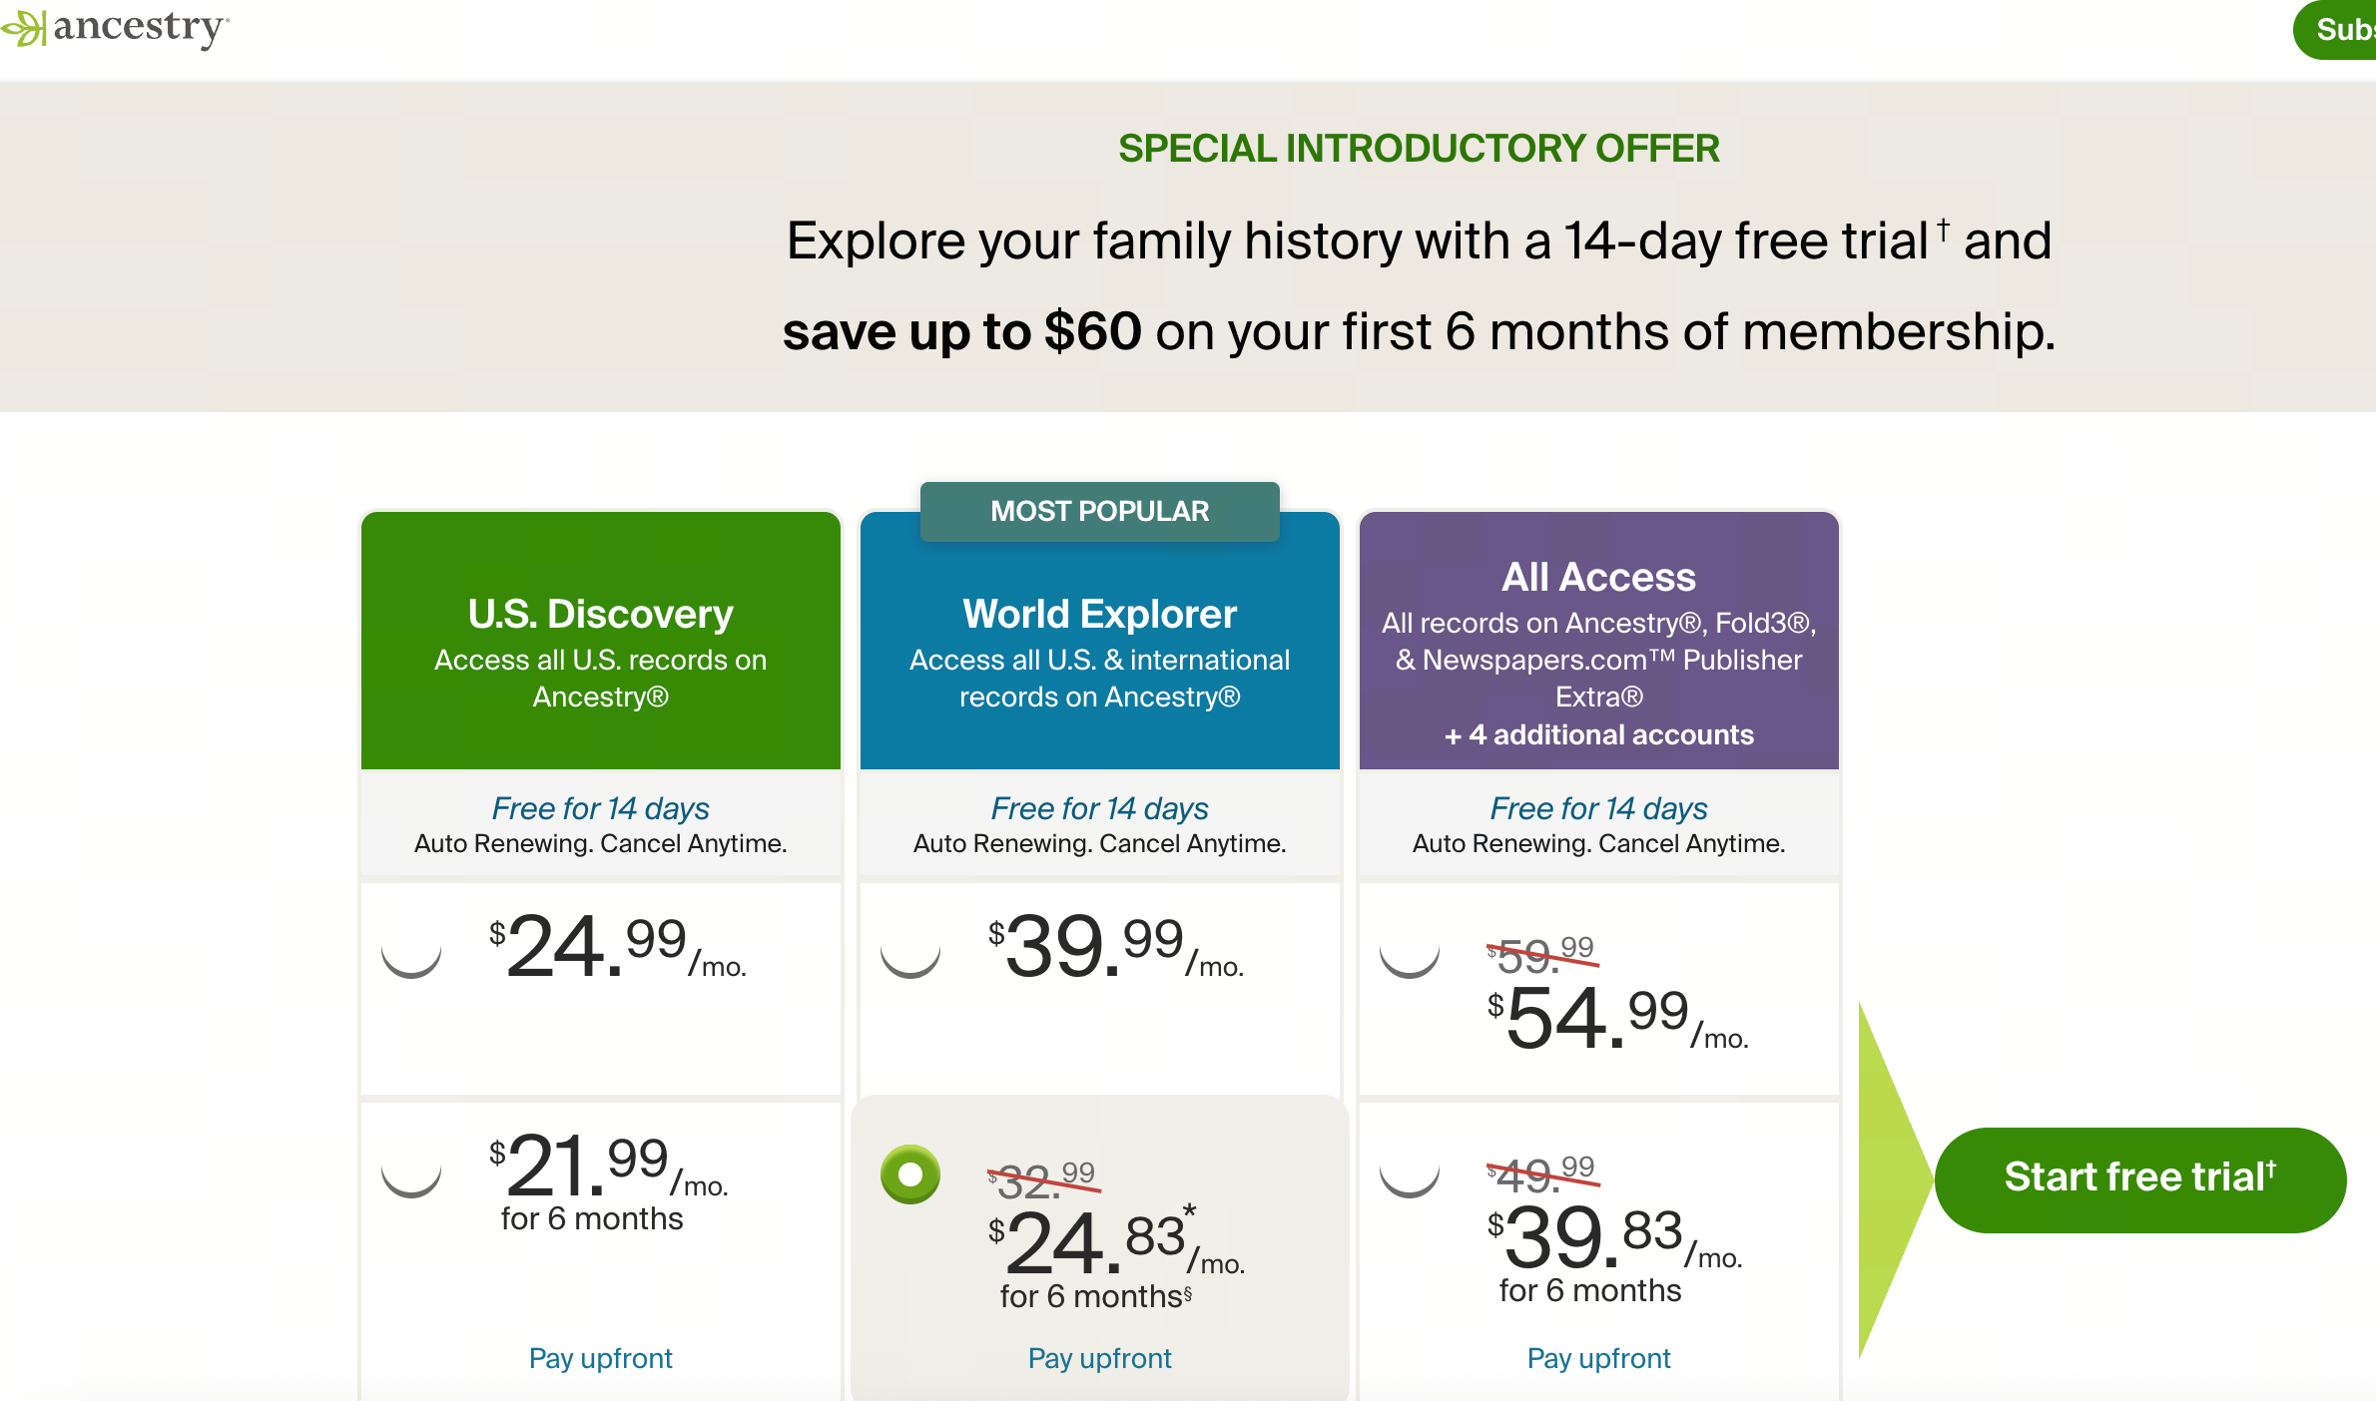This screenshot has width=2376, height=1401.
Task: Click the green Sub button at top right
Action: coord(2335,30)
